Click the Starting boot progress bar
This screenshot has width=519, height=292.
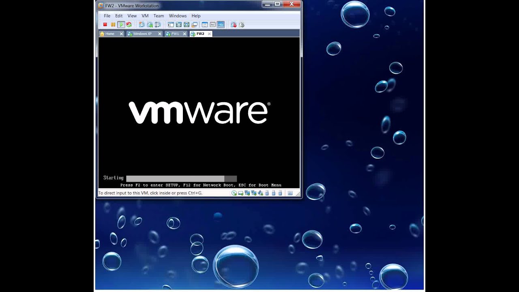(181, 178)
